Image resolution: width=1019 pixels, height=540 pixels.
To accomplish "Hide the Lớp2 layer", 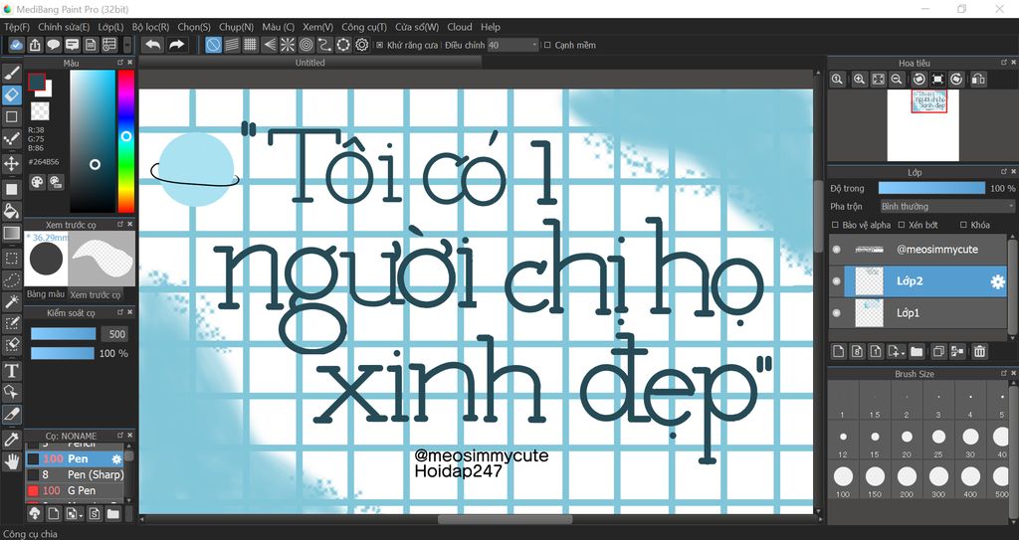I will click(836, 281).
